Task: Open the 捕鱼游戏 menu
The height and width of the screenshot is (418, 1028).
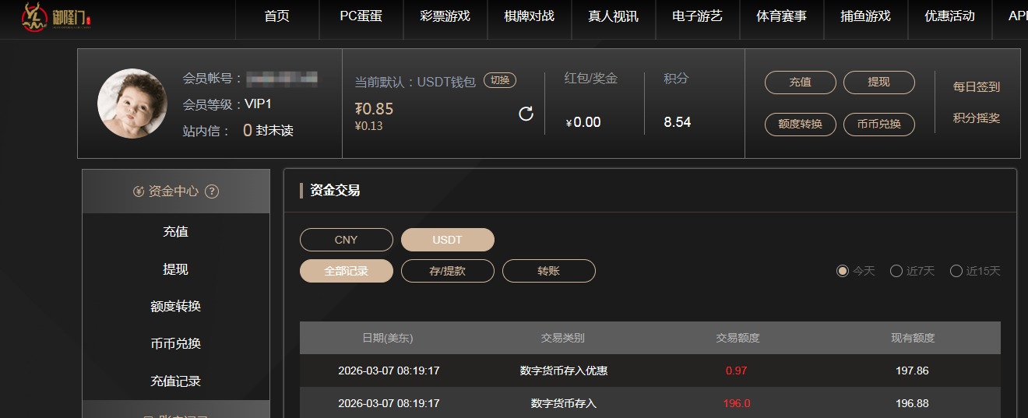Action: click(865, 16)
